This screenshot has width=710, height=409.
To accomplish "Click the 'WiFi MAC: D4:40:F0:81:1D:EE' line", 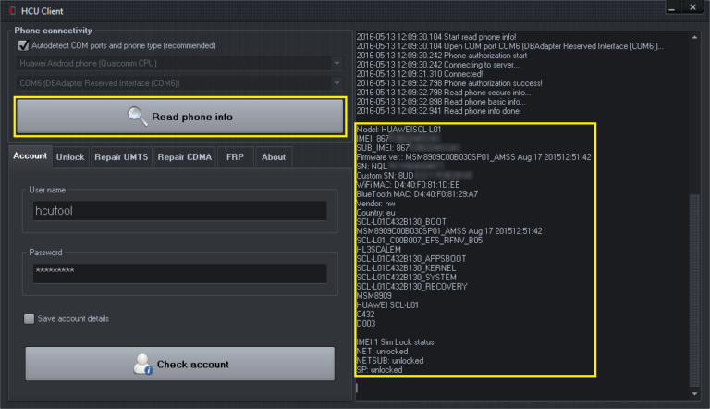I will 408,185.
